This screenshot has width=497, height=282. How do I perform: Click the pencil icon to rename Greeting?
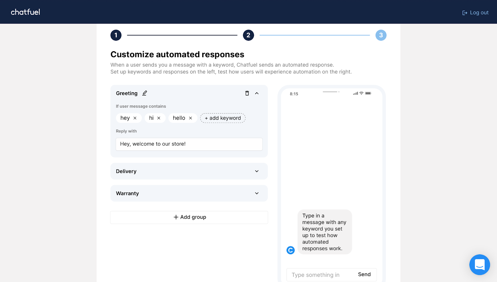(x=144, y=93)
